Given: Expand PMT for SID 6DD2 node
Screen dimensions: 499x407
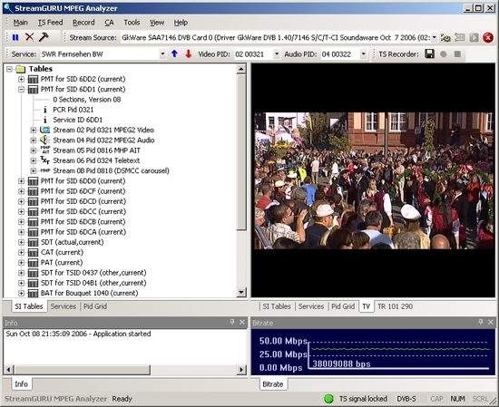Looking at the screenshot, I should [21, 79].
